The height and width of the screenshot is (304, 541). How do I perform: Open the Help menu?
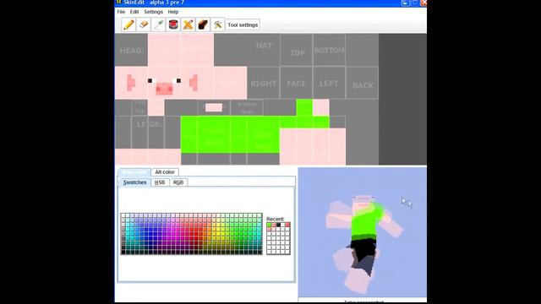pos(173,12)
